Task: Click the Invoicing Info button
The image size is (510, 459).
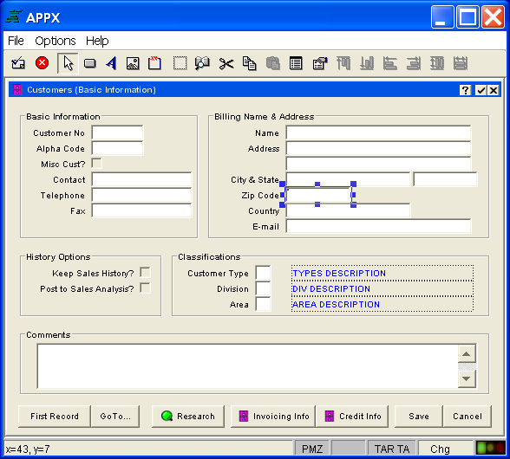Action: 273,416
